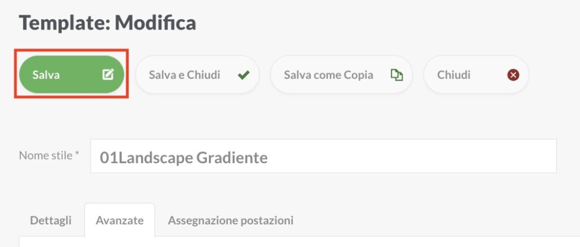Open the Avanzate tab
This screenshot has width=580, height=247.
click(120, 220)
